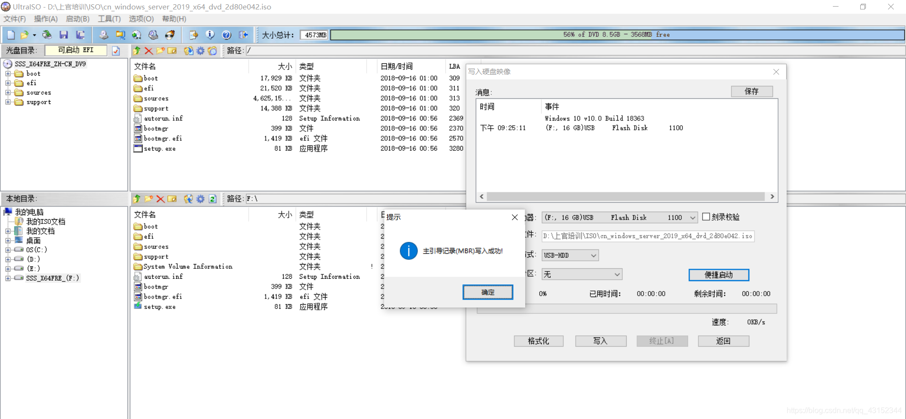Image resolution: width=906 pixels, height=419 pixels.
Task: Click the blue Information toolbar icon
Action: tap(210, 35)
